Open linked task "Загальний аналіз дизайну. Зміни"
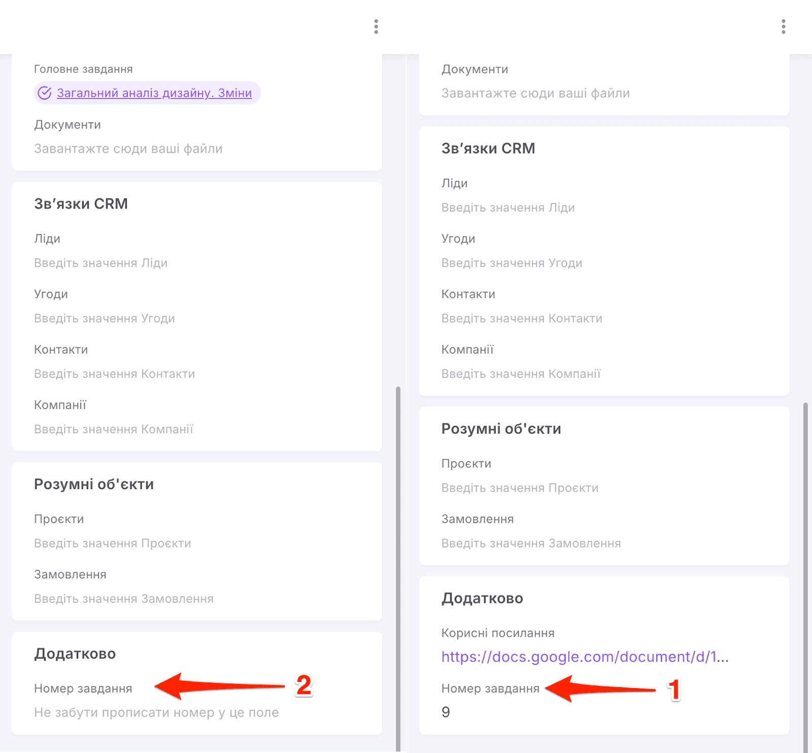This screenshot has width=812, height=753. point(154,93)
